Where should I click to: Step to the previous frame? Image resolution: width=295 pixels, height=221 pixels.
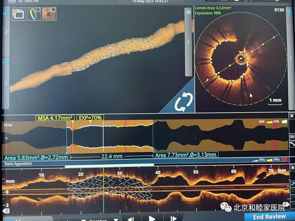pyautogui.click(x=131, y=218)
